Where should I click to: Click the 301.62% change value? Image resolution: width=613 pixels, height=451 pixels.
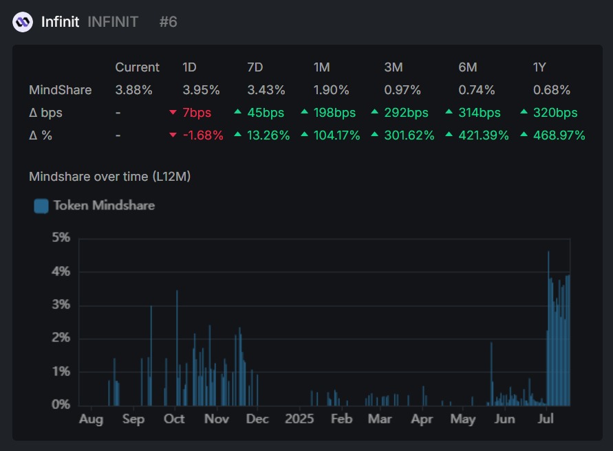point(409,135)
